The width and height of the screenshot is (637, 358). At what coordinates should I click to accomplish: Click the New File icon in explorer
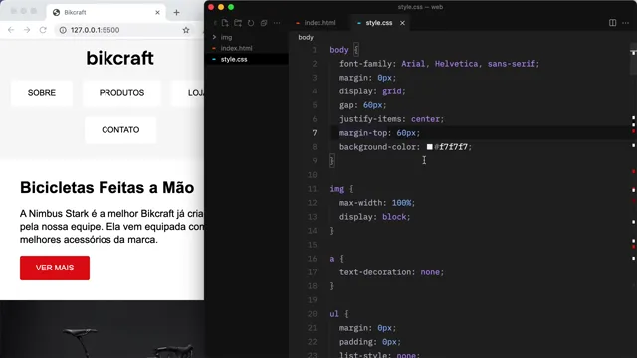click(x=225, y=23)
